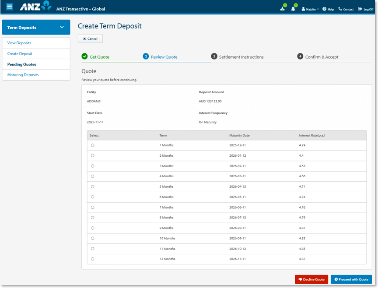
Task: Click the Cancel button
Action: pos(90,39)
